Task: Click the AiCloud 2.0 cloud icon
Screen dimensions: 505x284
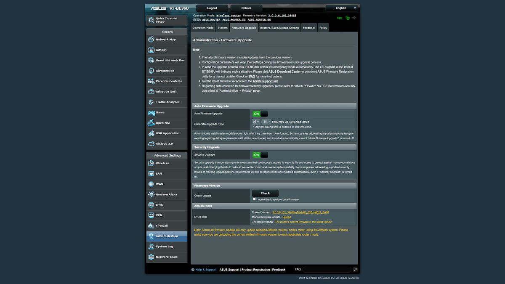Action: click(151, 143)
